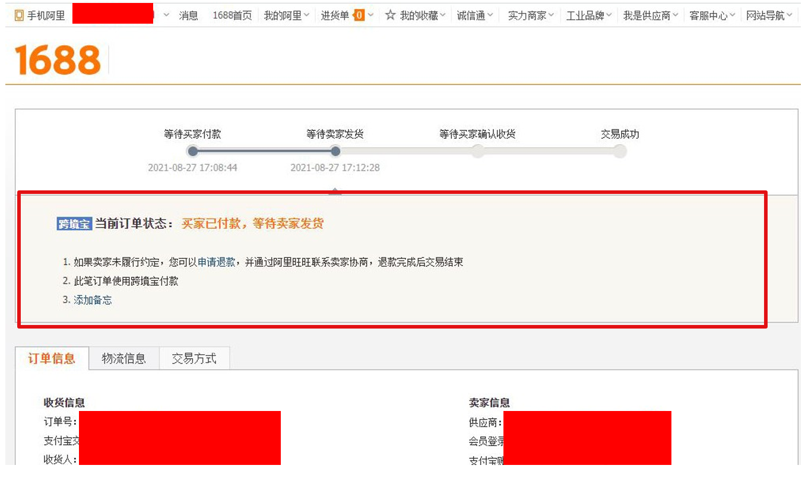
Task: Open 客服中心 dropdown in top bar
Action: click(x=712, y=16)
